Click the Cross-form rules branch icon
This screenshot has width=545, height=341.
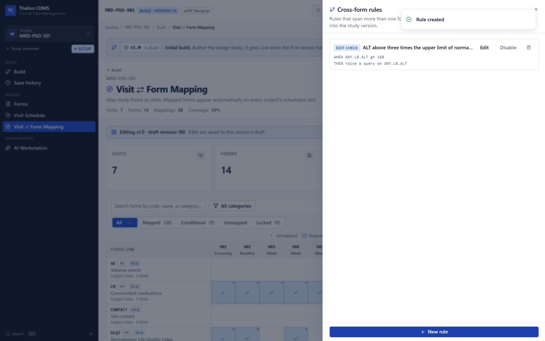pyautogui.click(x=332, y=10)
